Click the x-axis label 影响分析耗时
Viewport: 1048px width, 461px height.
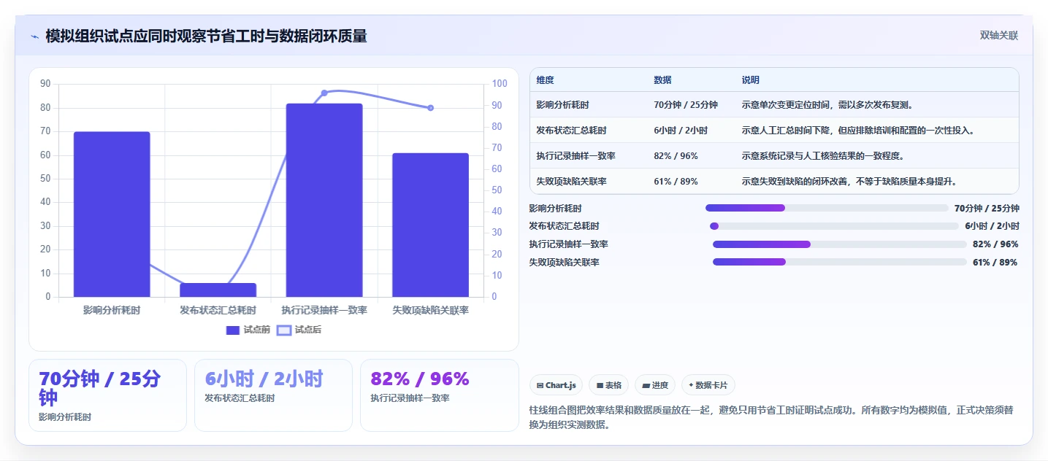point(112,310)
